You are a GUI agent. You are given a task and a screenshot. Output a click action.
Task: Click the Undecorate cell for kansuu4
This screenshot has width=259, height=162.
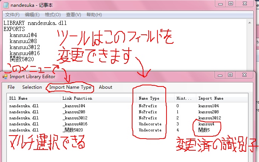[150, 124]
